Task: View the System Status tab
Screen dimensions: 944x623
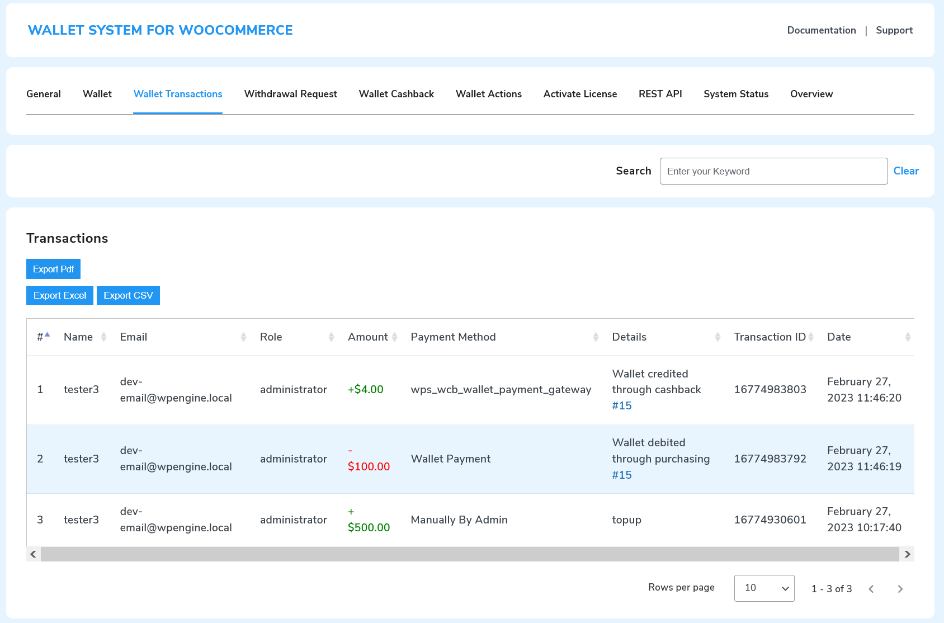Action: coord(736,94)
